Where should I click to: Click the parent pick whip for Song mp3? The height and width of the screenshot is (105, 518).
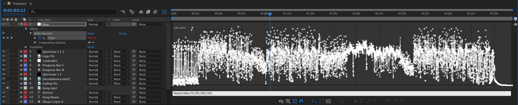tap(134, 88)
